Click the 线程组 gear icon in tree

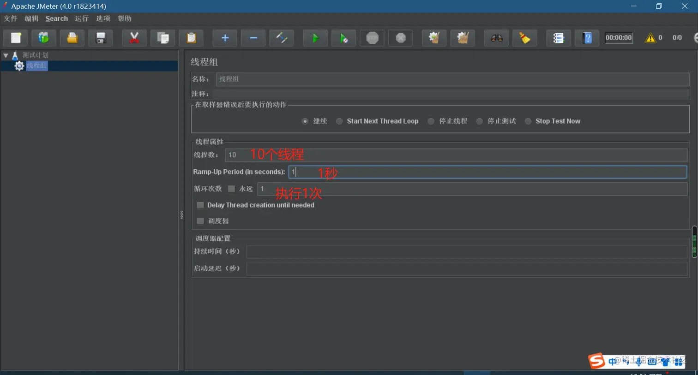coord(19,66)
